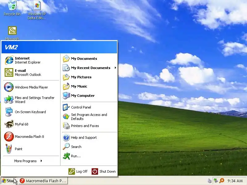247x185 pixels.
Task: Switch to Macromedia Flash taskbar button
Action: click(43, 181)
